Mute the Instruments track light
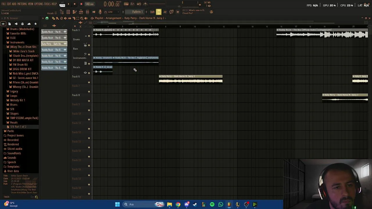 pyautogui.click(x=89, y=64)
